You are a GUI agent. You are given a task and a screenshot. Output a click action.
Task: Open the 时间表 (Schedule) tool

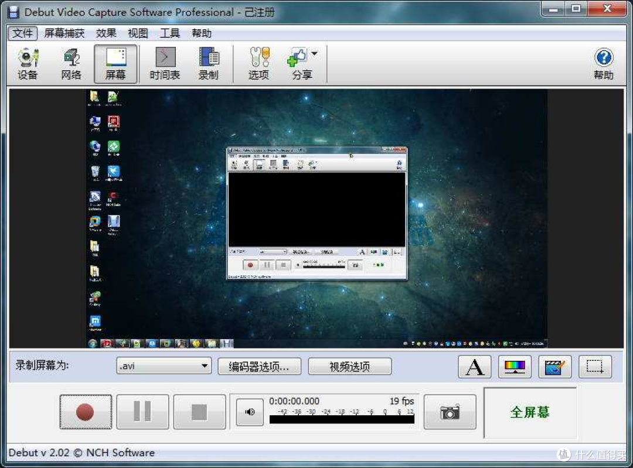point(165,64)
